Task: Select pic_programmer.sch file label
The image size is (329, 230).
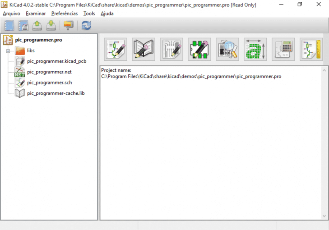Action: coord(50,83)
